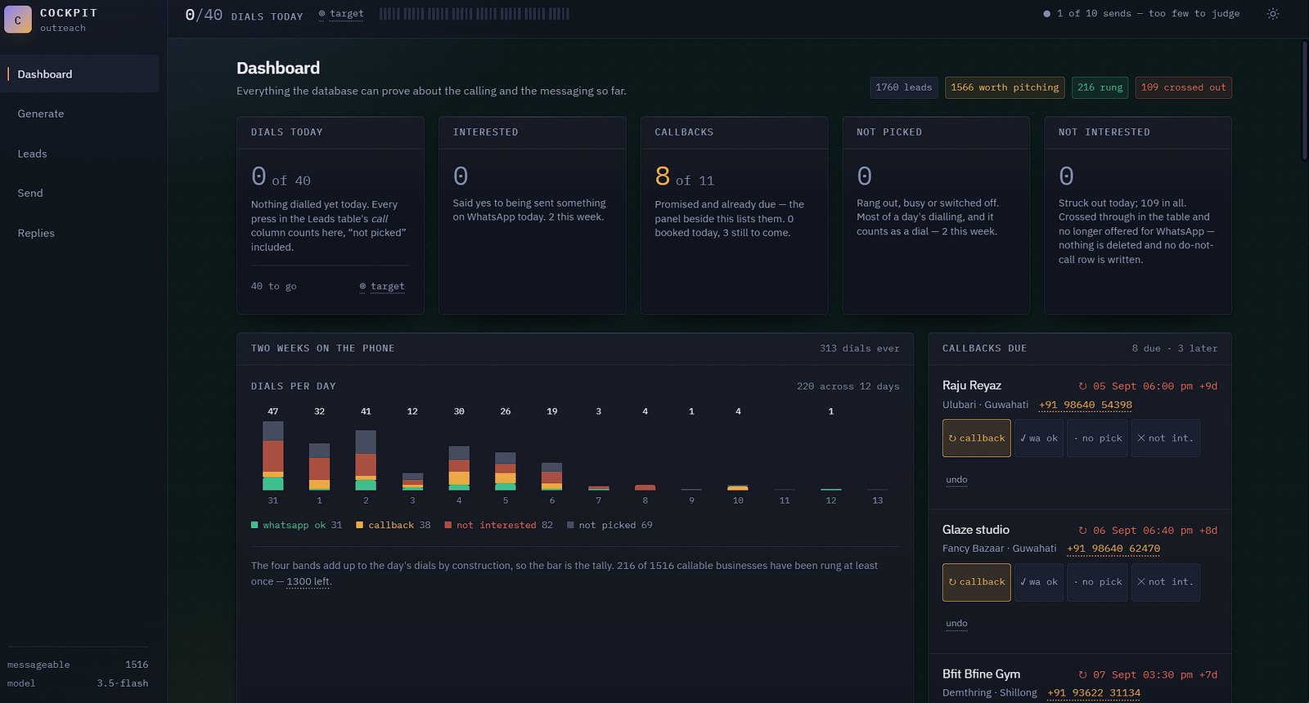Click the '313 dials ever' text
The width and height of the screenshot is (1309, 703).
(x=860, y=348)
